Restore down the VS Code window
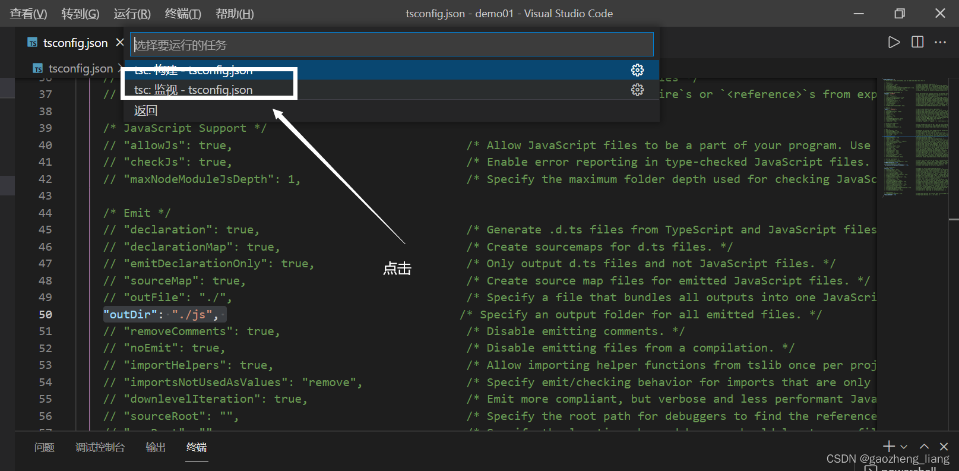The height and width of the screenshot is (471, 959). pos(900,13)
